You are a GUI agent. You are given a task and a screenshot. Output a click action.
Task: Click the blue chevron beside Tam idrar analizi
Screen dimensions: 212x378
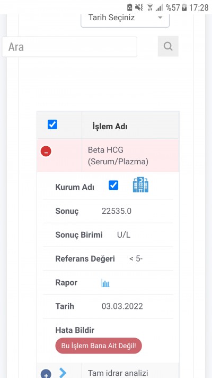click(63, 373)
